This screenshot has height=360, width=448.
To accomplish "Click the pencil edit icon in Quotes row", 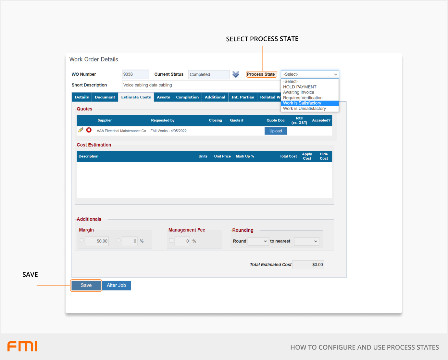I will [x=81, y=130].
